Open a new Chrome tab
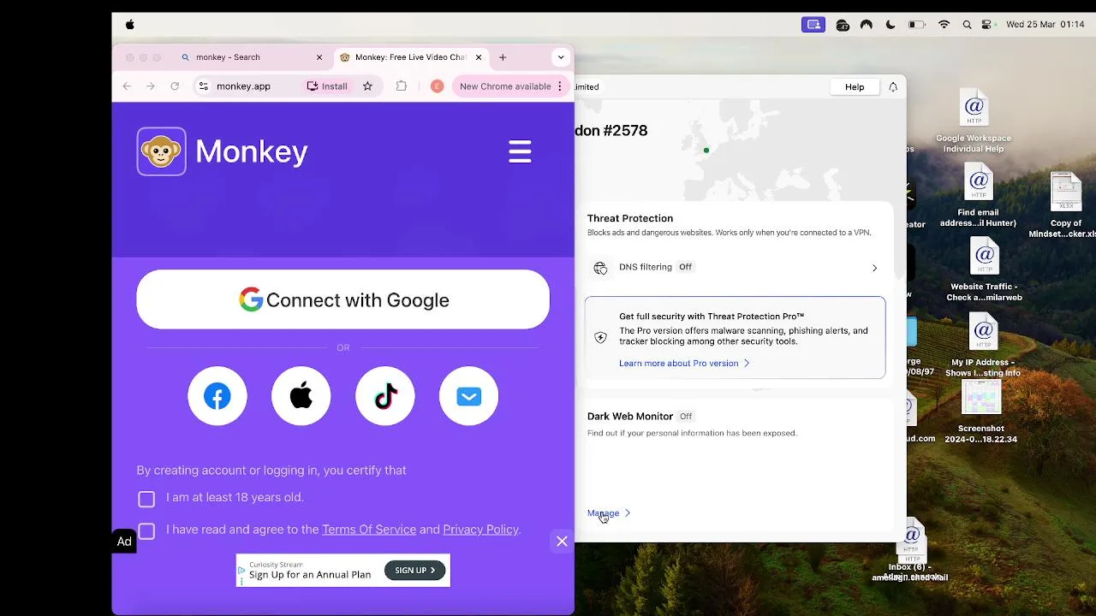This screenshot has height=616, width=1096. [503, 57]
